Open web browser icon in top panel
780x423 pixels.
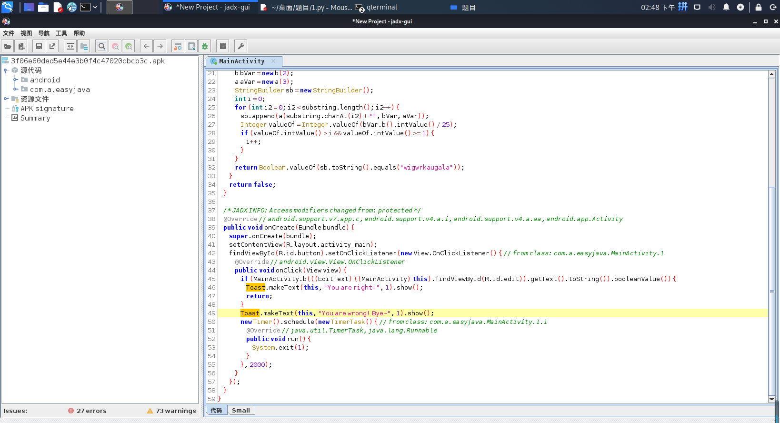pyautogui.click(x=71, y=7)
